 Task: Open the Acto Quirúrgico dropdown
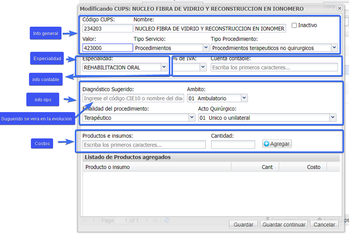(333, 117)
